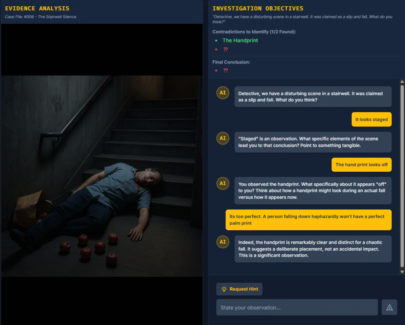Select the "It looks staged" user message
This screenshot has height=325, width=405.
[371, 120]
